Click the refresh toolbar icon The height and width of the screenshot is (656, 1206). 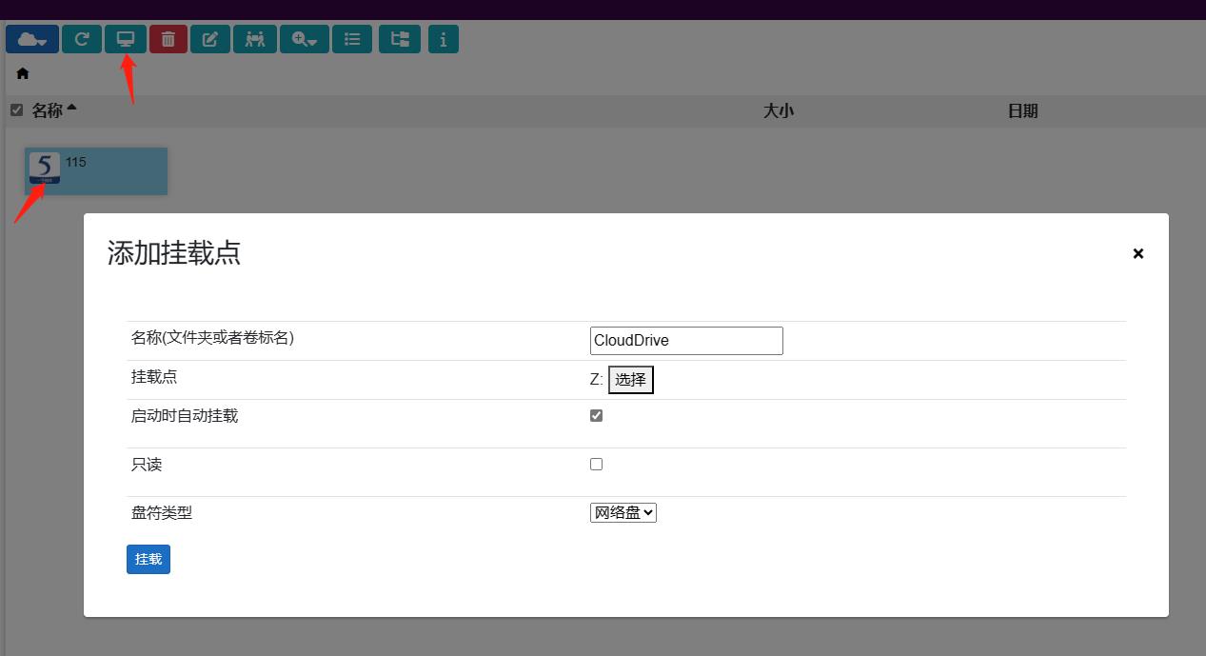(x=82, y=39)
